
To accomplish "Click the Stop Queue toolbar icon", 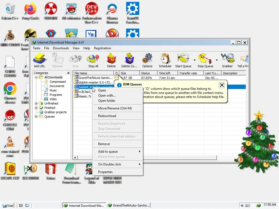I will (205, 60).
